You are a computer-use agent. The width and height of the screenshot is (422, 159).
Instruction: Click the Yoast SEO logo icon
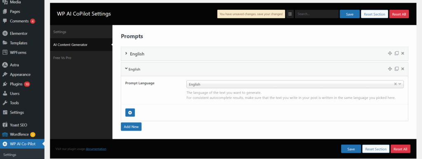(5, 125)
